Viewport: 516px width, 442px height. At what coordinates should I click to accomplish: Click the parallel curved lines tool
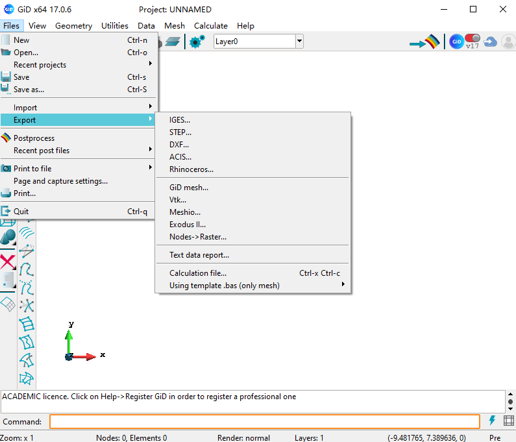click(x=27, y=233)
